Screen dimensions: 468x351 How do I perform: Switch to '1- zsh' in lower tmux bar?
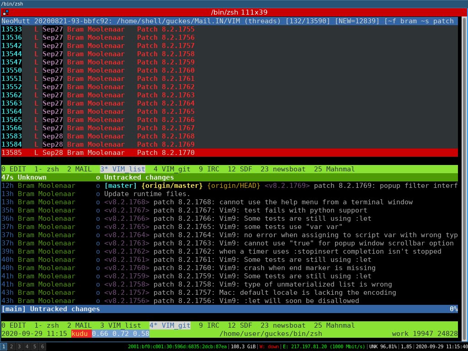coord(47,325)
